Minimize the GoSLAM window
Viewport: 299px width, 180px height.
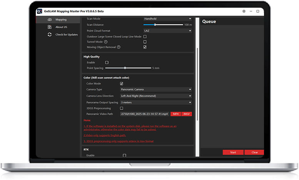(x=251, y=11)
